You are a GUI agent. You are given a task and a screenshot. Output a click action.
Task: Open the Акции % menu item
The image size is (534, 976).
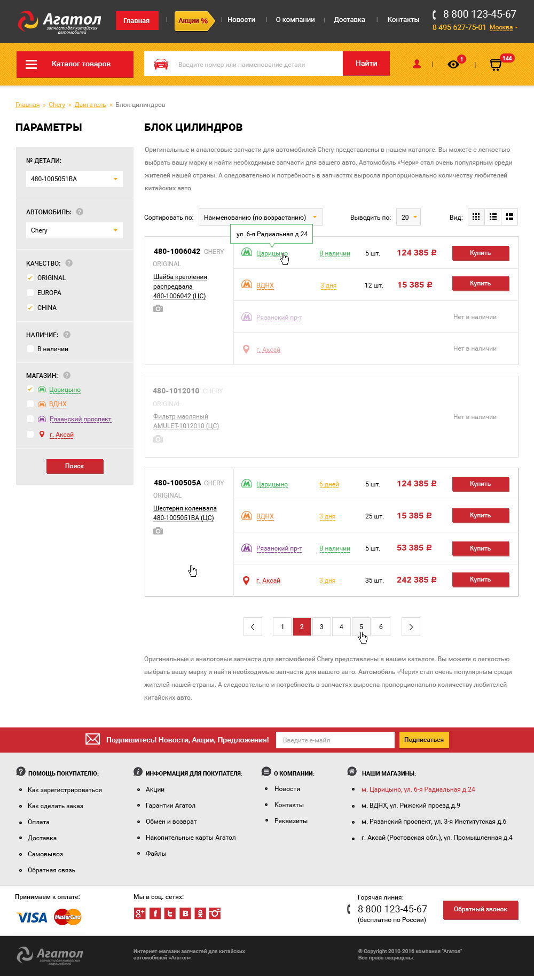click(x=194, y=20)
